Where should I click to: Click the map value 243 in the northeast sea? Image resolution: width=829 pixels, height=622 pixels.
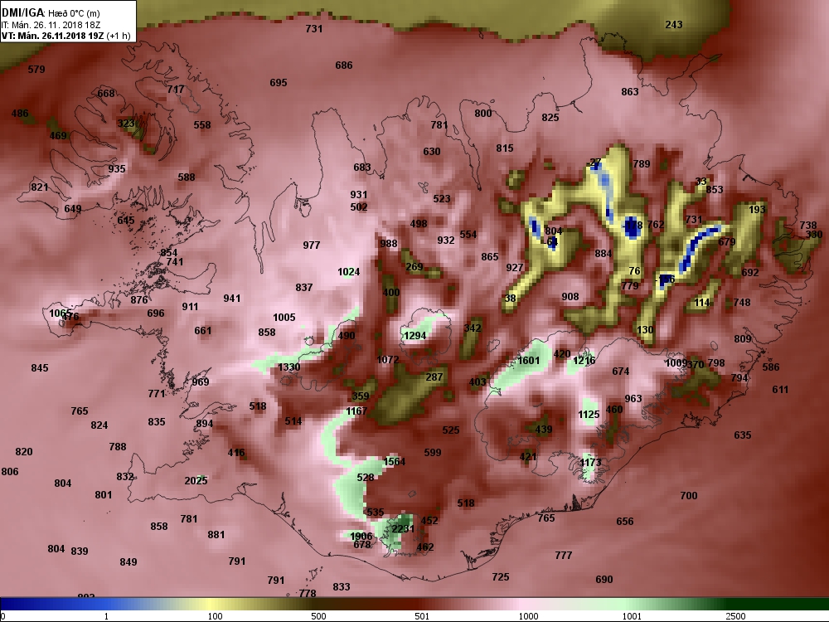673,24
